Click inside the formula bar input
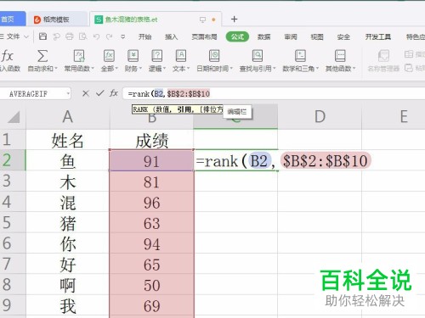 coord(274,93)
